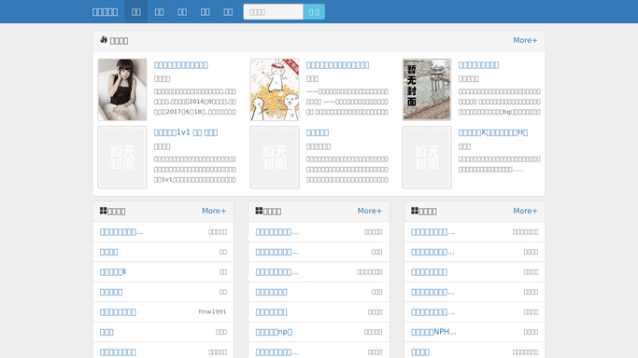The image size is (638, 358).
Task: Open the list entry containing 'np'
Action: tap(274, 332)
